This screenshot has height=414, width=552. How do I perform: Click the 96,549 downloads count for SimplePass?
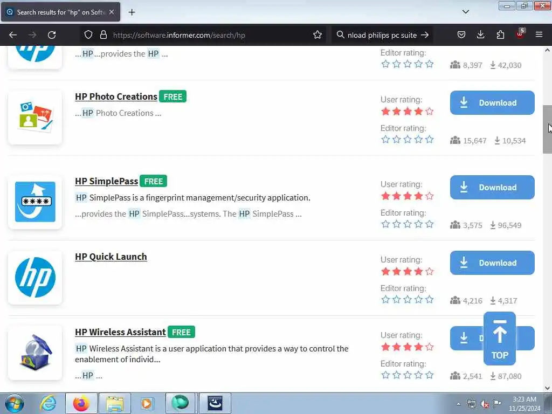tap(506, 225)
